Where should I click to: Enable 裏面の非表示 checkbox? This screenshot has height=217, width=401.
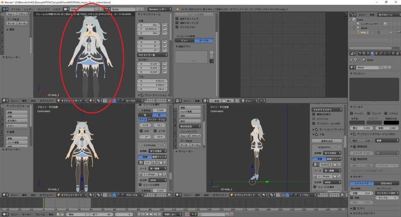314,114
